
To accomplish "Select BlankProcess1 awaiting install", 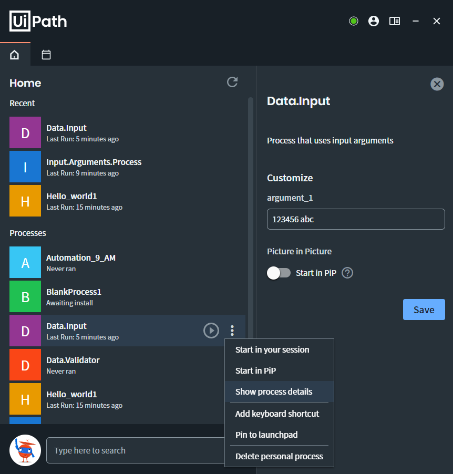I will [127, 296].
